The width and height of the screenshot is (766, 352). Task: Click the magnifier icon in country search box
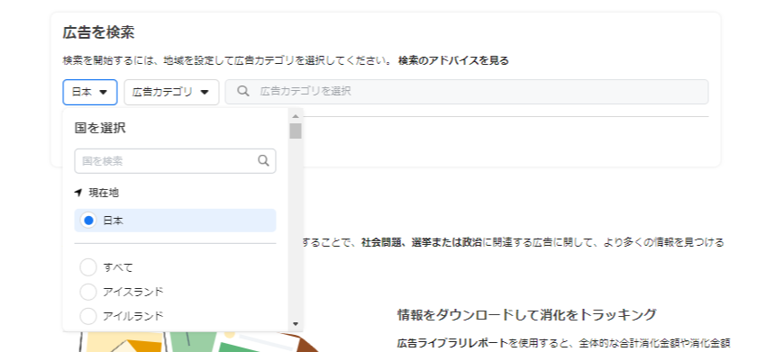point(263,160)
